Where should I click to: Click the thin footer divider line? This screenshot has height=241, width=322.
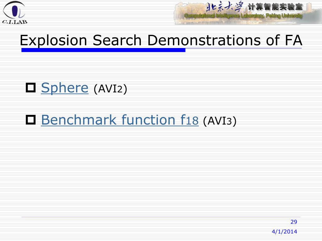pyautogui.click(x=161, y=217)
